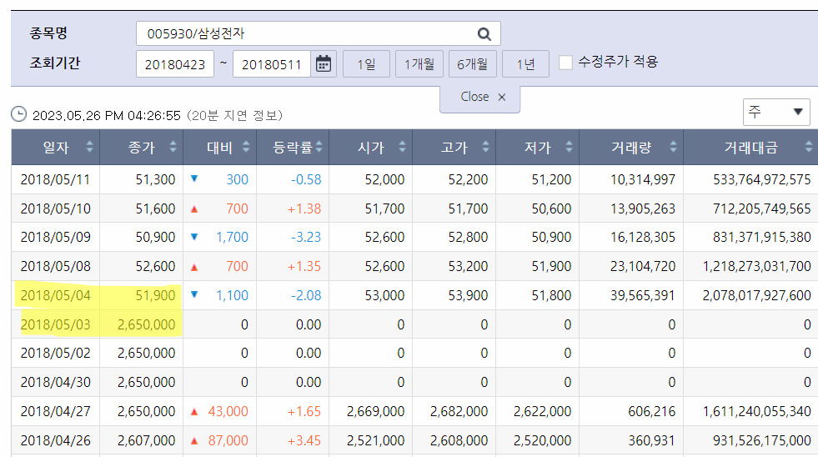Sort by 저가 column arrows
818x457 pixels.
(x=570, y=147)
